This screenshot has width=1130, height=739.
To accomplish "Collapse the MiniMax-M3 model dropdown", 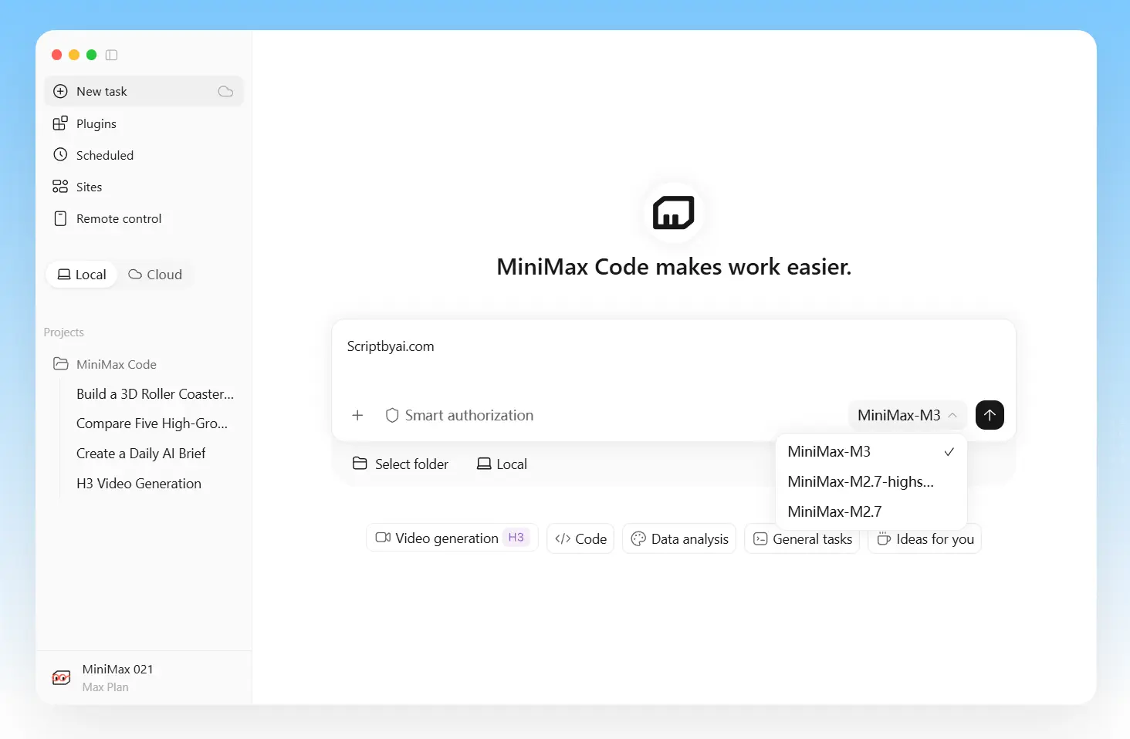I will [x=907, y=415].
